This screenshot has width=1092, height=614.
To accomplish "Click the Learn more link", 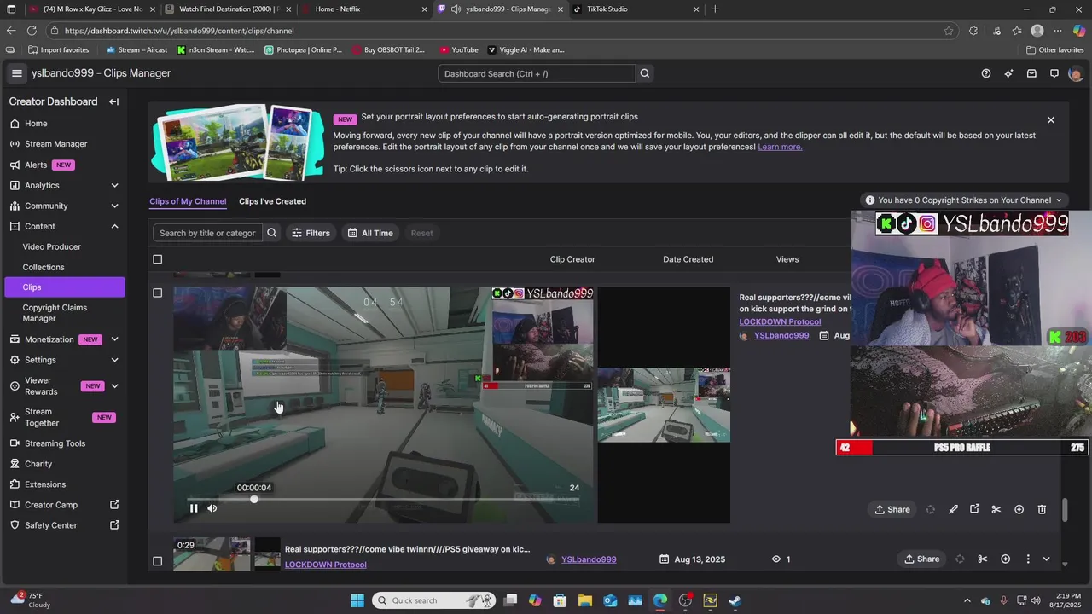I will pos(780,147).
